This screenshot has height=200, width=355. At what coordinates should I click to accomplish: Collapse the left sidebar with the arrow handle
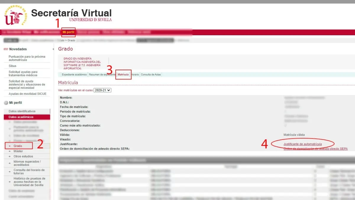click(x=53, y=49)
